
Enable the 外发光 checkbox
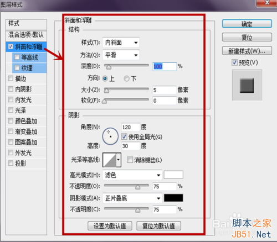11,152
